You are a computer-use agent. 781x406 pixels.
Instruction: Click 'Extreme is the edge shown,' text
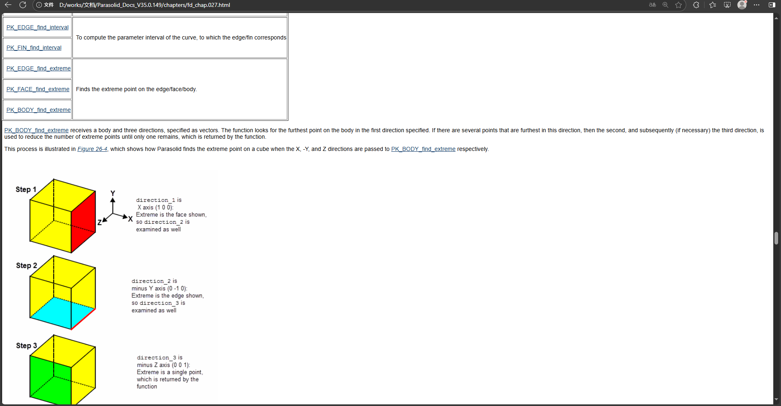click(168, 296)
